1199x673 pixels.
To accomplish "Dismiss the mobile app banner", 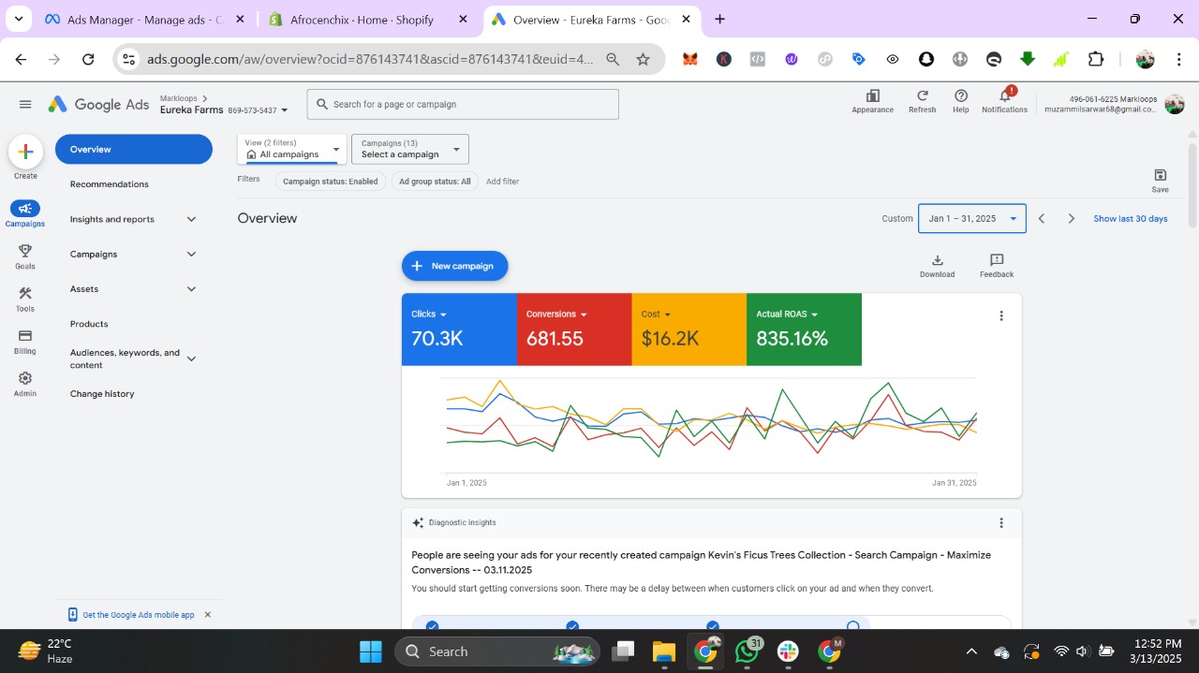I will [x=208, y=615].
